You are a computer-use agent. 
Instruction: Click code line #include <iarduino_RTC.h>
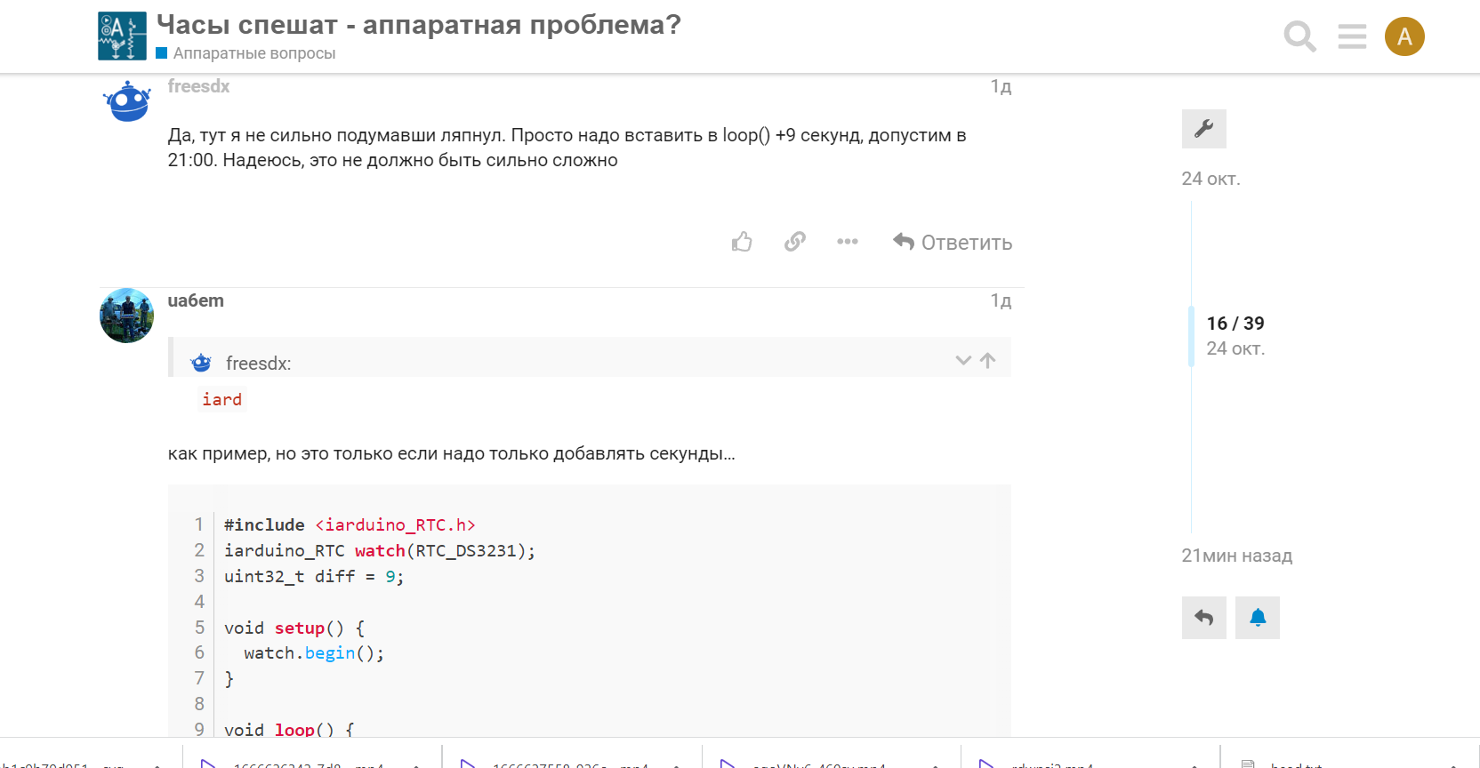(350, 525)
